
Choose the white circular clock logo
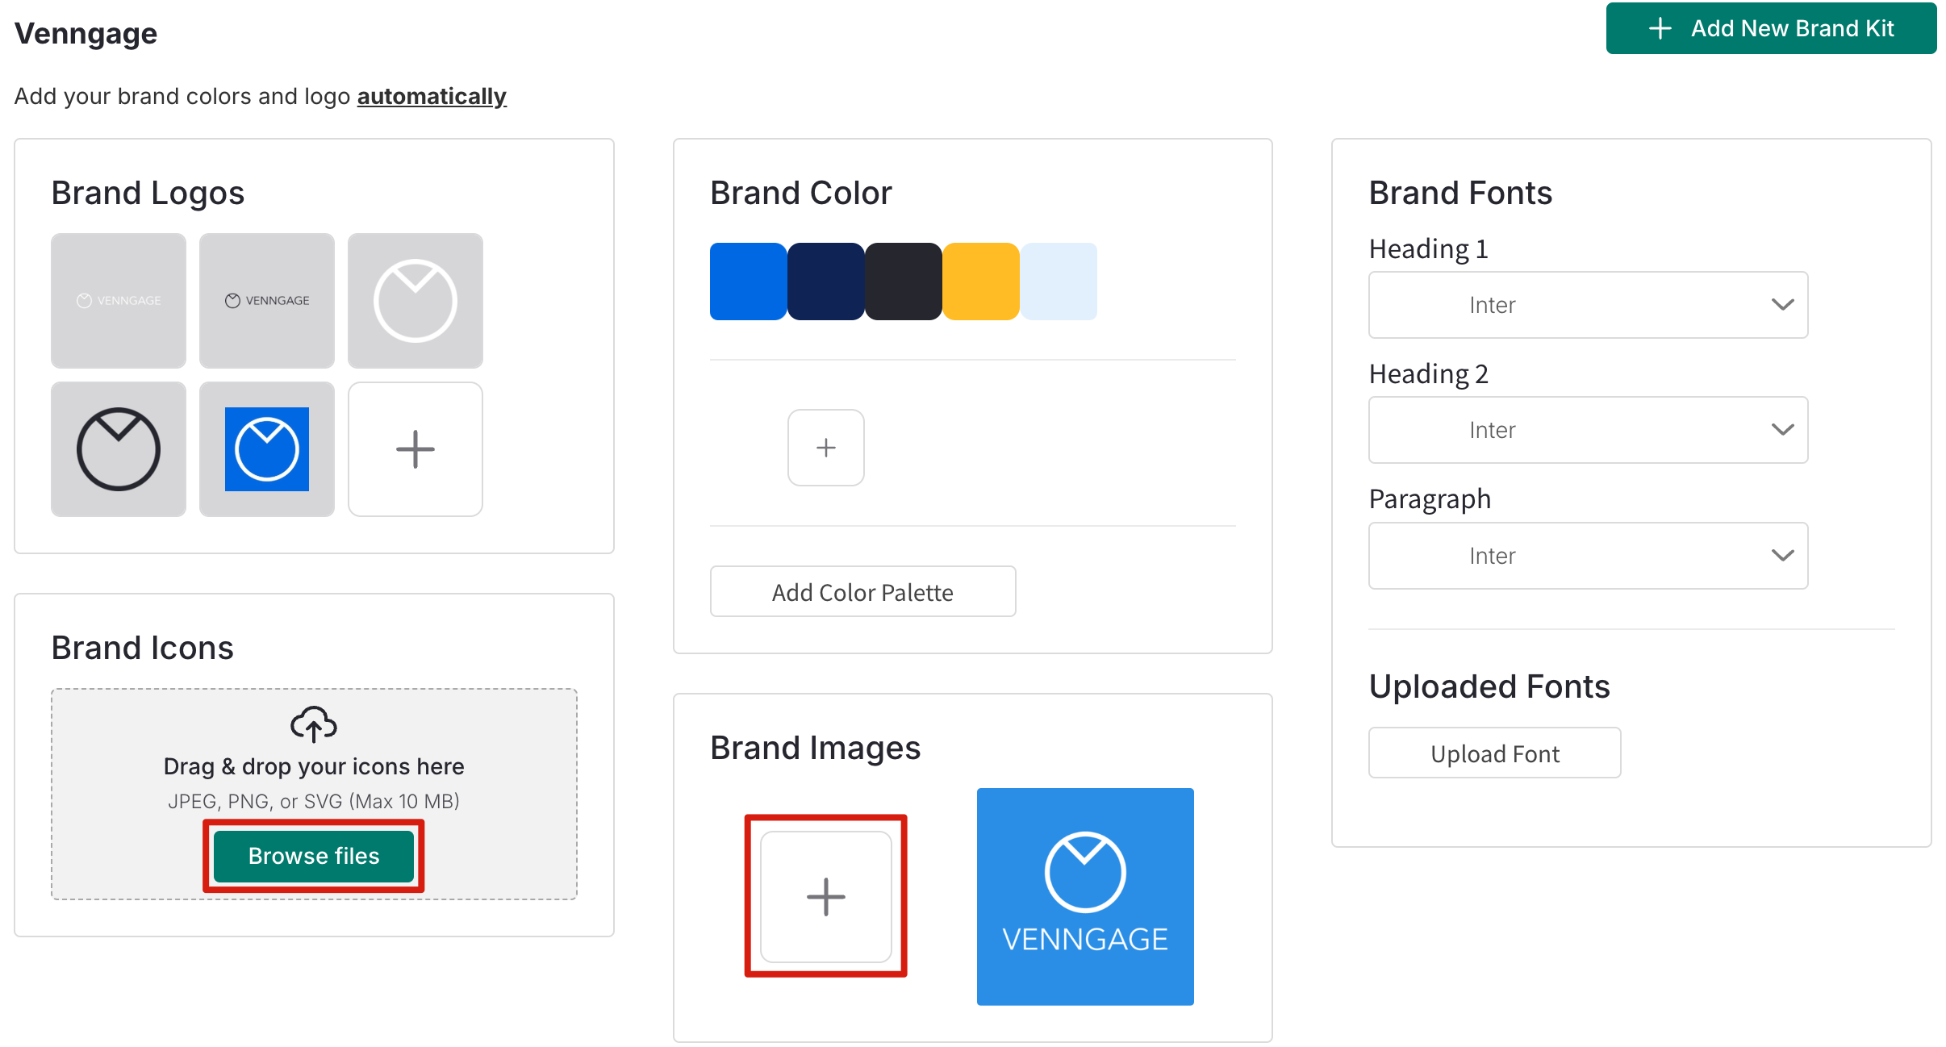click(x=415, y=300)
